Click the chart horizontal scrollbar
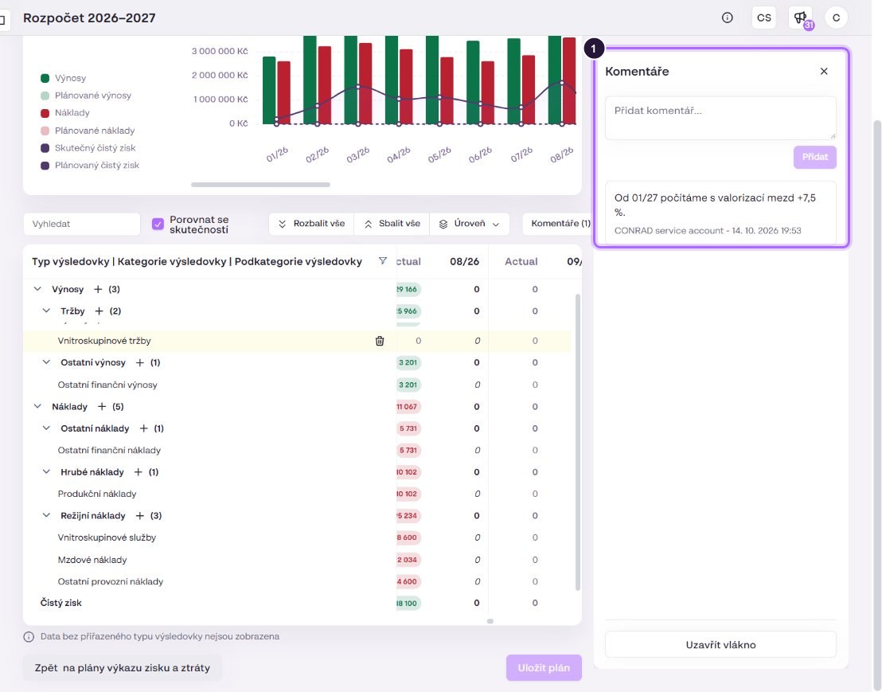This screenshot has height=692, width=882. 260,185
